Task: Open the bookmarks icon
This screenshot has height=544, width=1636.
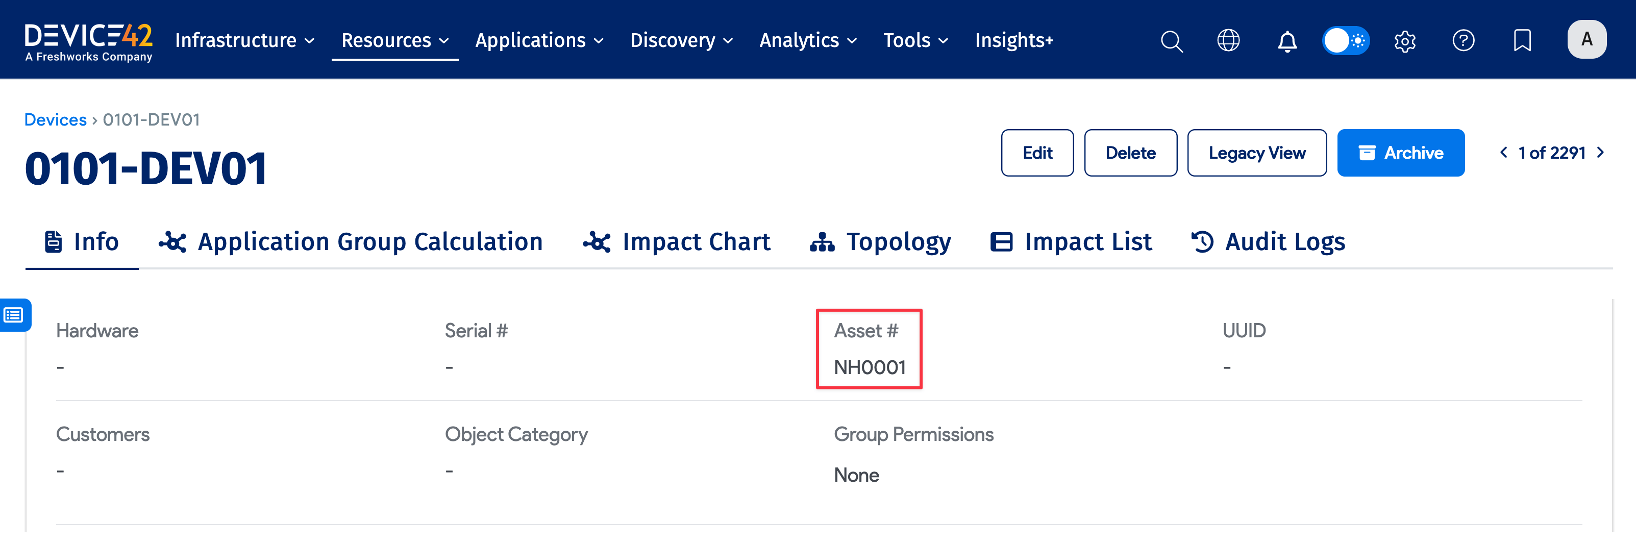Action: coord(1522,40)
